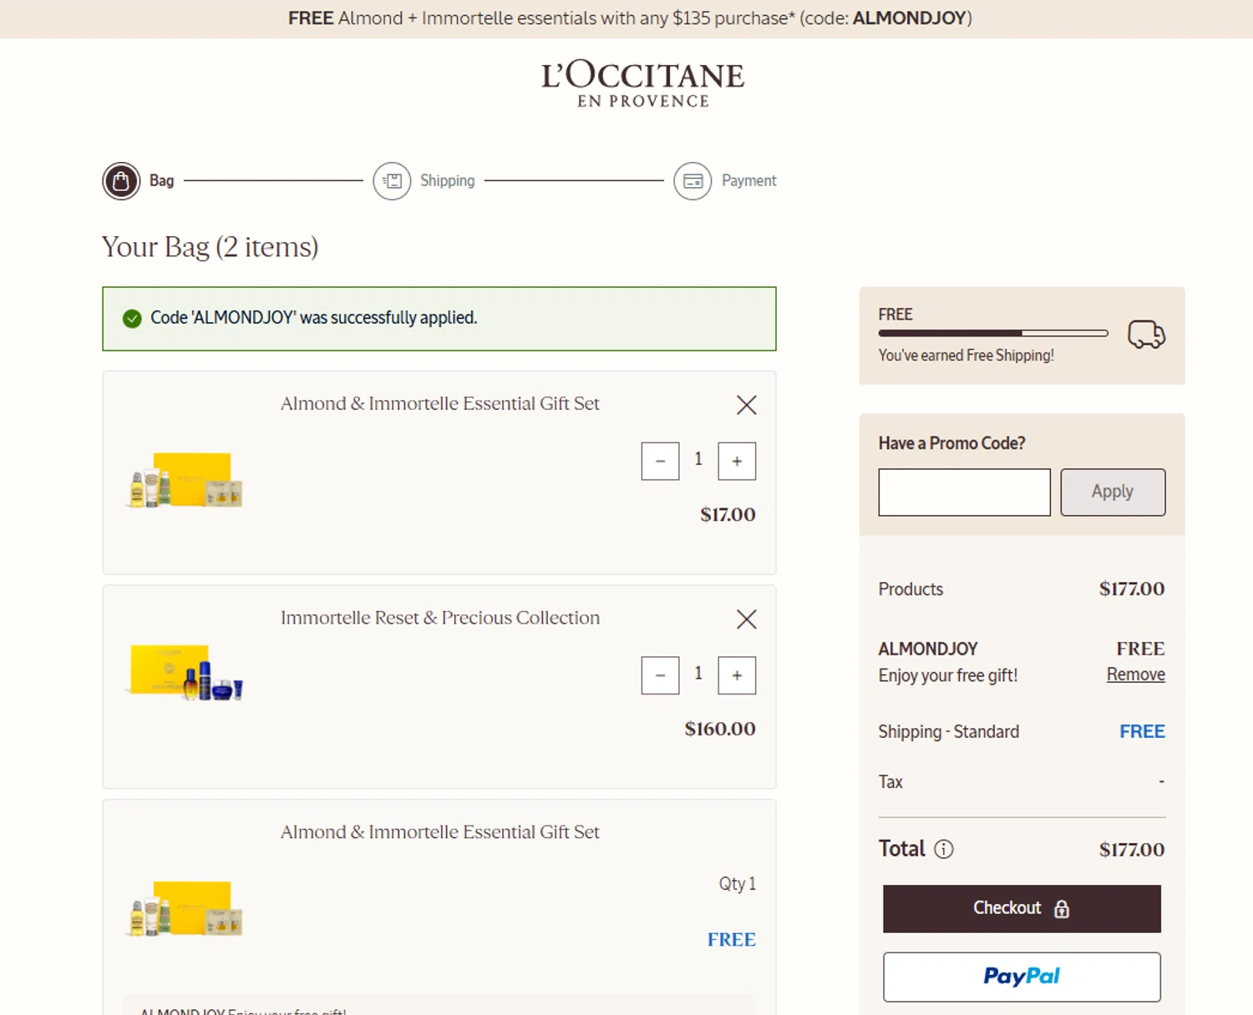Viewport: 1253px width, 1015px height.
Task: Click the Shipping step icon
Action: click(x=392, y=181)
